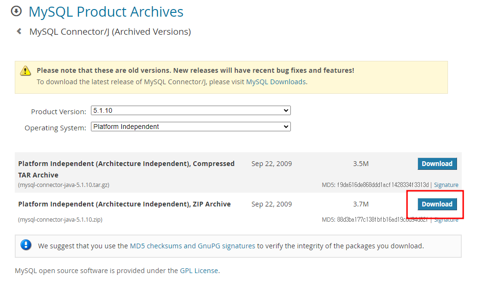Open the GPL License link
487x294 pixels.
[199, 271]
